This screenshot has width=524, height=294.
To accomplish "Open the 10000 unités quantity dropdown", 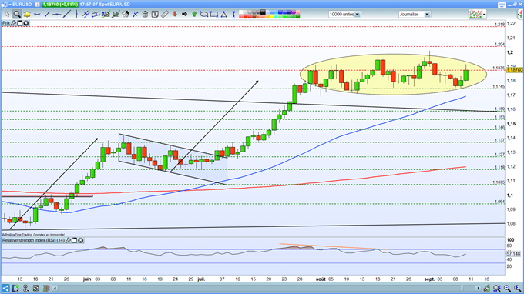I will (358, 15).
